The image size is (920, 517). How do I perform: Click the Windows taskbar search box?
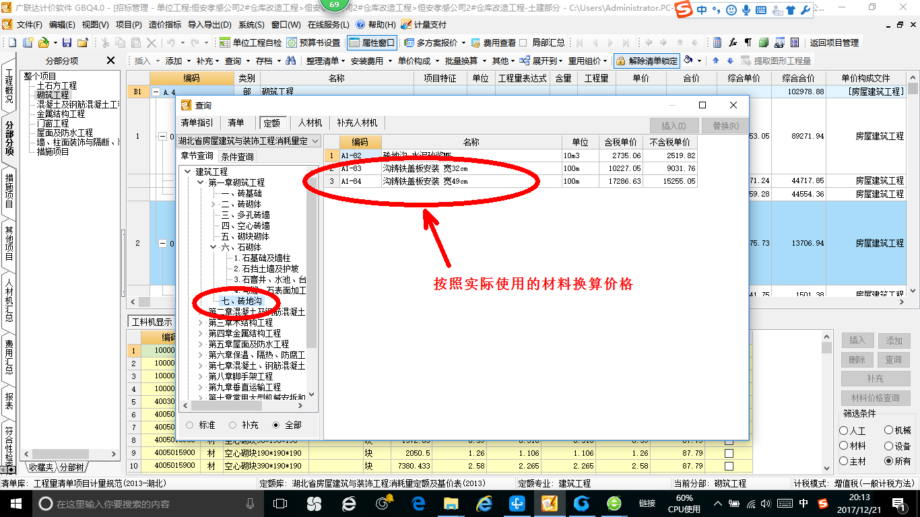pyautogui.click(x=148, y=504)
